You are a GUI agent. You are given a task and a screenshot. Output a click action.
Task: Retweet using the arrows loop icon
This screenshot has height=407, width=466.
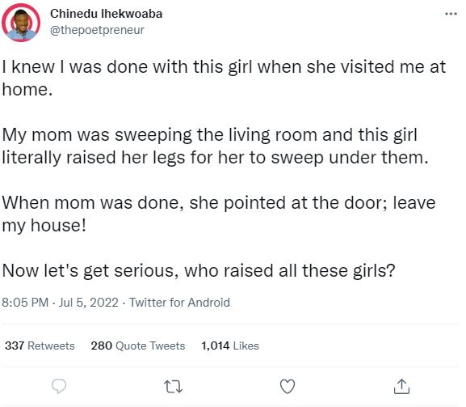[174, 387]
